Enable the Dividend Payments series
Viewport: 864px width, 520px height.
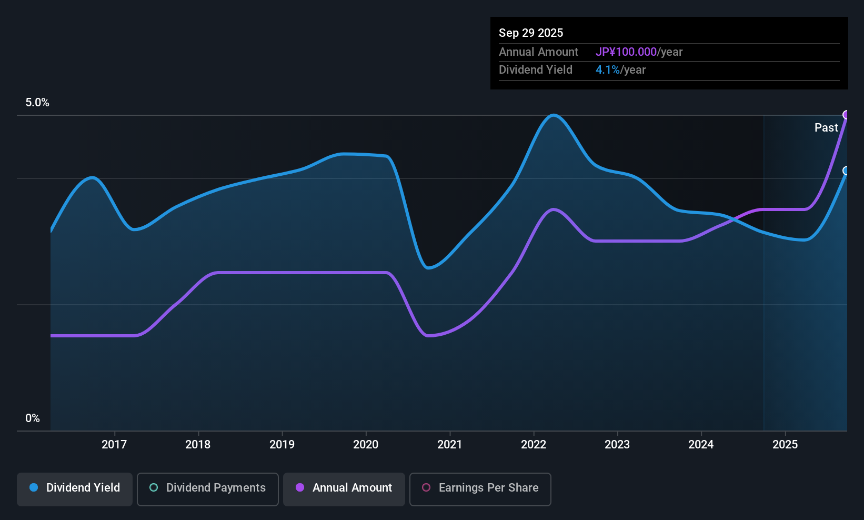pyautogui.click(x=208, y=488)
